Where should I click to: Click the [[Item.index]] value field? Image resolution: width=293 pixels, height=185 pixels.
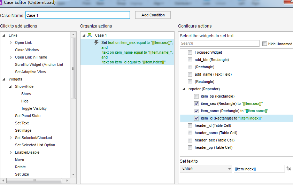[x=259, y=169]
